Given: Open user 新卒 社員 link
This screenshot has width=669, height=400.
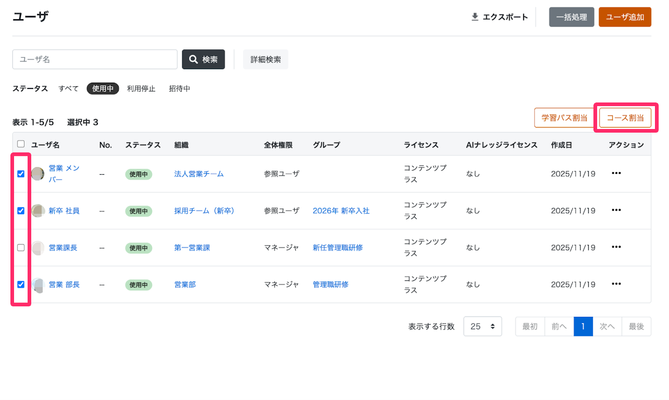Looking at the screenshot, I should 64,211.
